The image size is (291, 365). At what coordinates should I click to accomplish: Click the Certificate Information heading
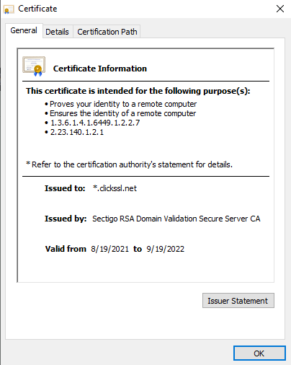coord(100,69)
